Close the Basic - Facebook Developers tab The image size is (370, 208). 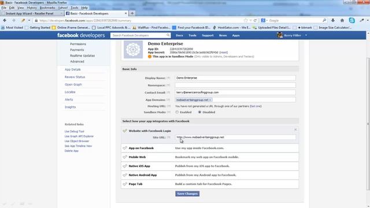tap(125, 13)
